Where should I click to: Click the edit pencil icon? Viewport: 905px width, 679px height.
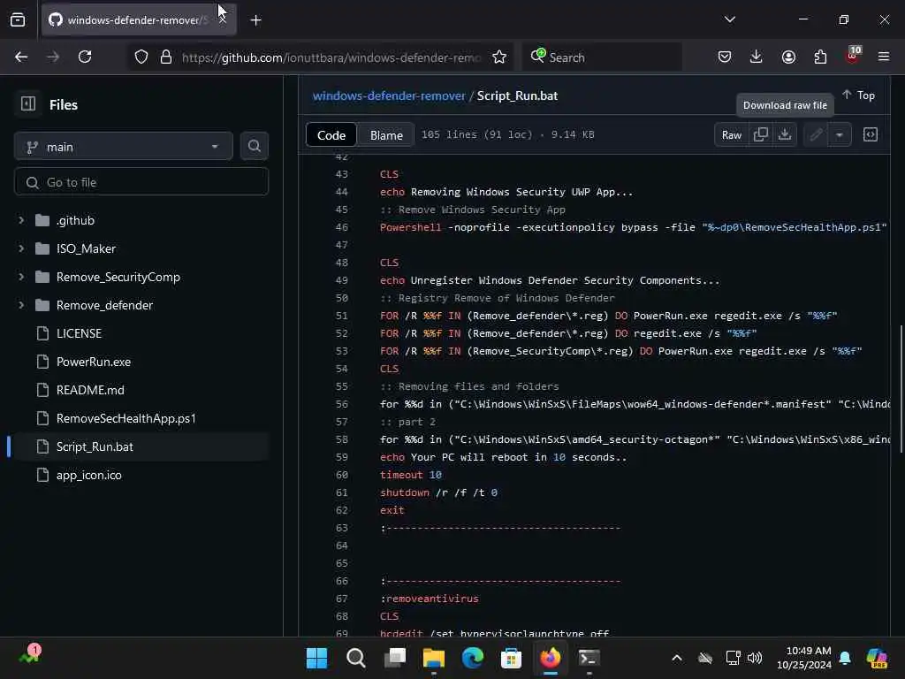(816, 134)
